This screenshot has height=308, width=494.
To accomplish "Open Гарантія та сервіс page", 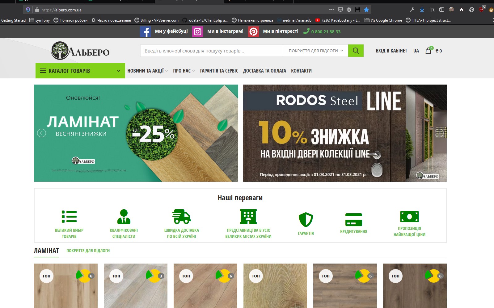I will (219, 71).
